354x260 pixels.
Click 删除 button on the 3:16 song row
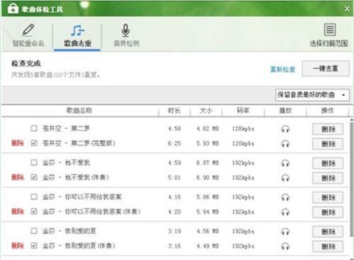[328, 247]
